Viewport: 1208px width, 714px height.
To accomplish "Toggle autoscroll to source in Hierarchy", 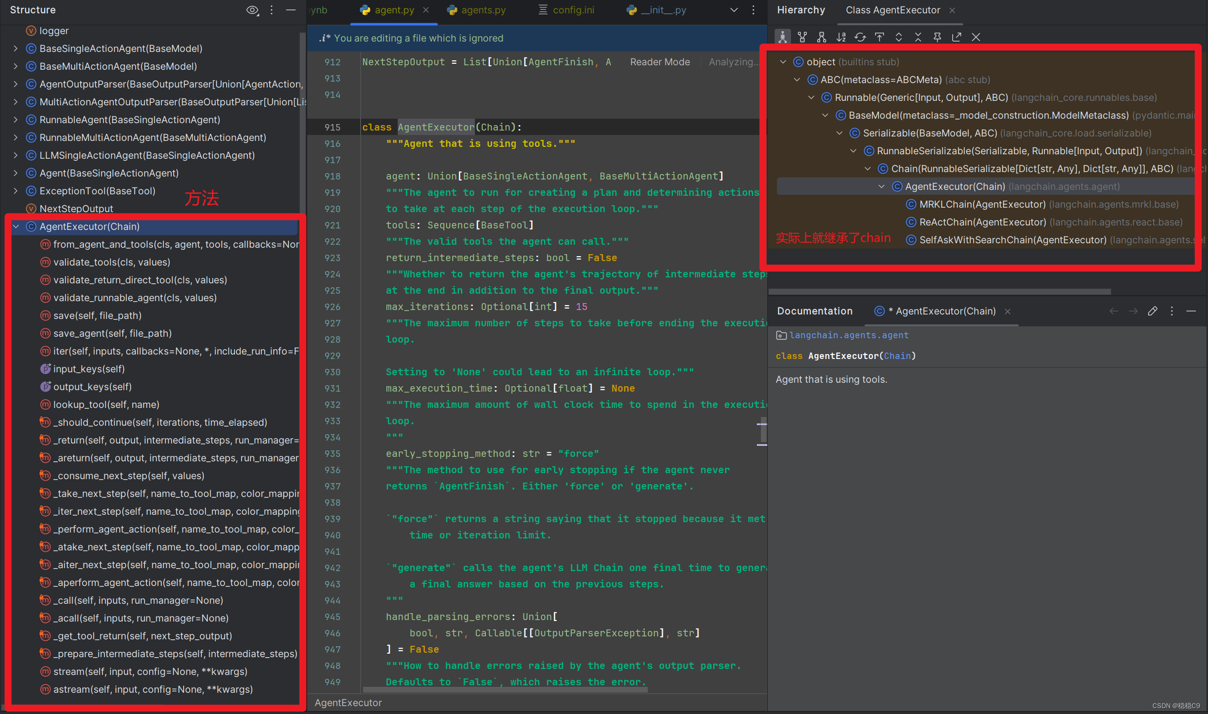I will [x=880, y=37].
